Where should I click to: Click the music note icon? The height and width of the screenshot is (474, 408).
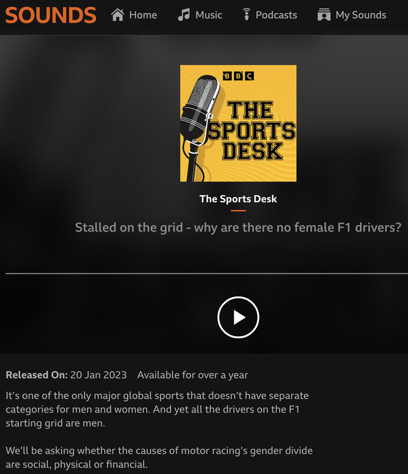[184, 15]
